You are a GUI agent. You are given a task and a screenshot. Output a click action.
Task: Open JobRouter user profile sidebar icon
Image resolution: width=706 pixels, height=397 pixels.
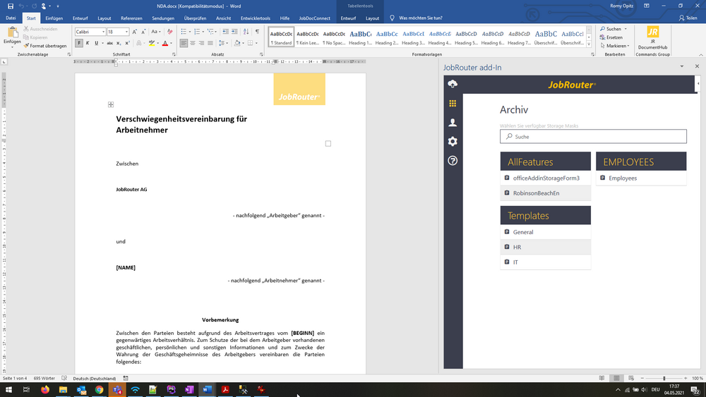click(453, 122)
